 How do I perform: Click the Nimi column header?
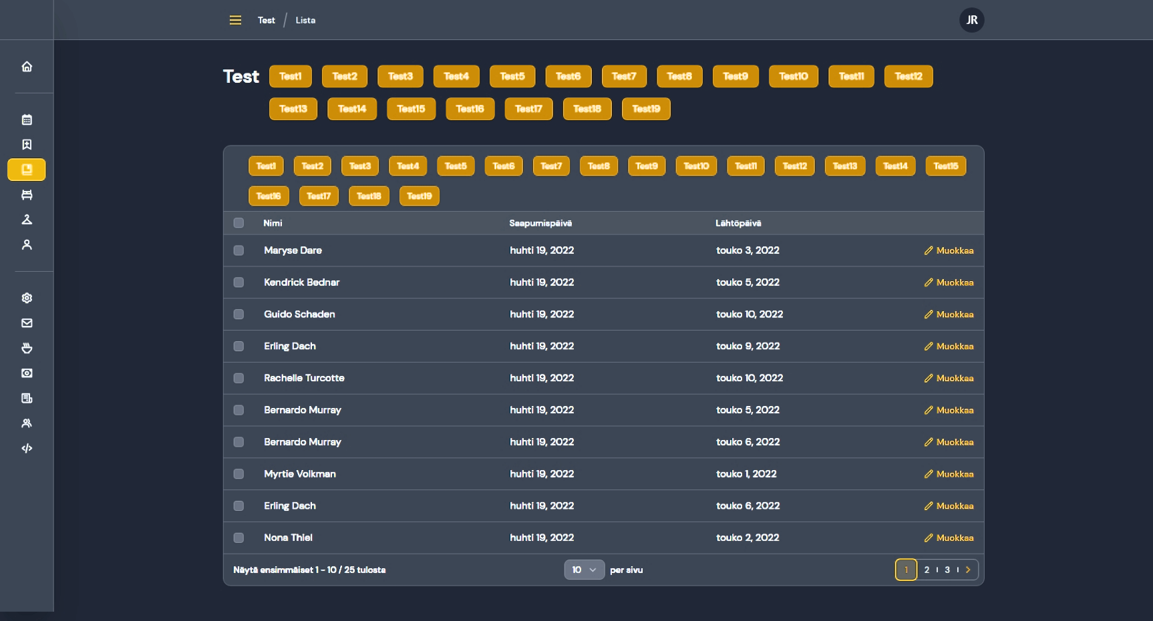[273, 223]
